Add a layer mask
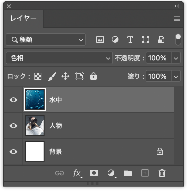Screen dimensions: 187x191 point(94,173)
